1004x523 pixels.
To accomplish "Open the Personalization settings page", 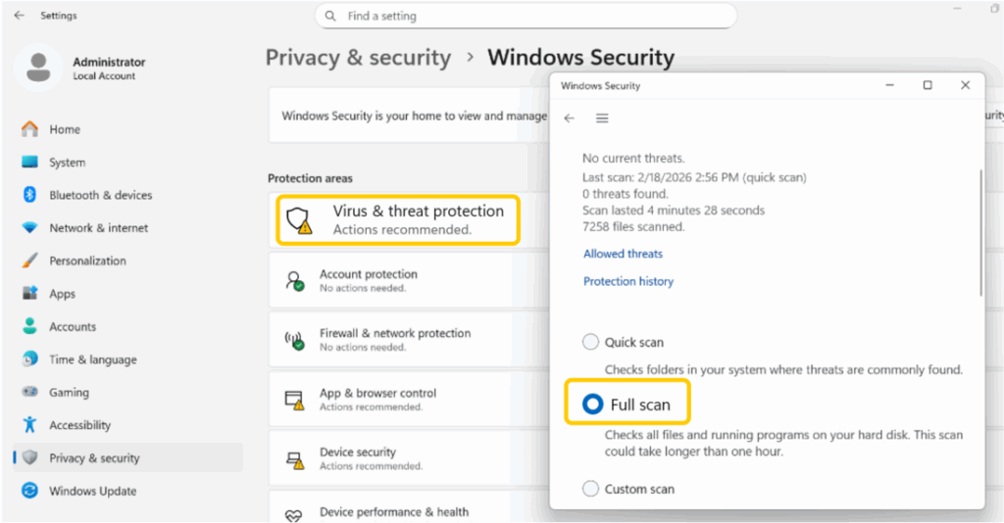I will 128,261.
